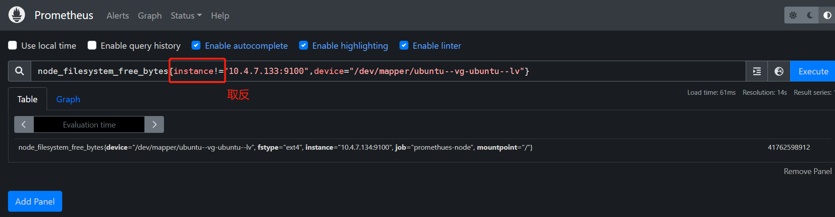Expand the Status dropdown menu
835x217 pixels.
pos(186,15)
